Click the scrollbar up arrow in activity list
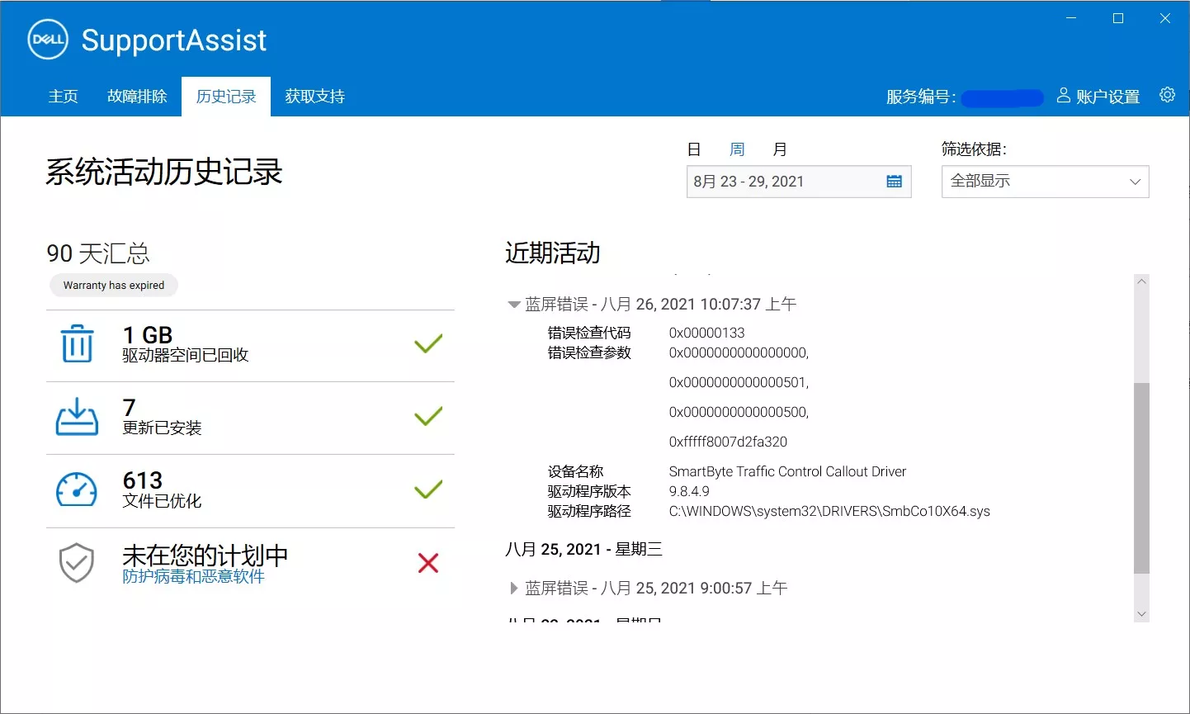This screenshot has width=1190, height=714. click(1141, 281)
